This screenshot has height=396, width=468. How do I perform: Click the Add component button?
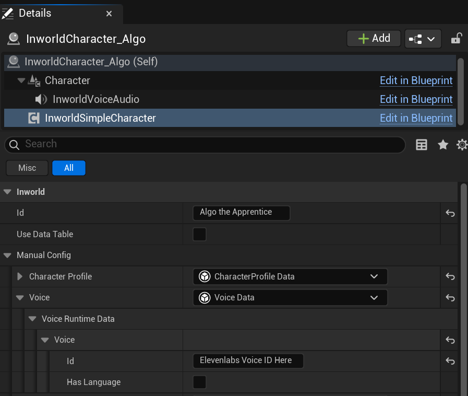coord(374,38)
